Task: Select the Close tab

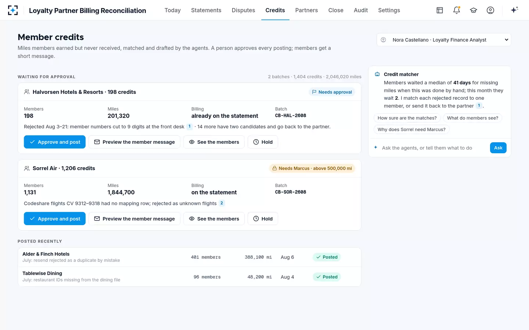Action: [336, 10]
